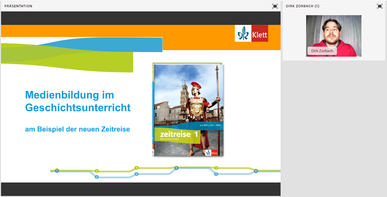Click the DIRK ZORBACH (1) panel title
The height and width of the screenshot is (197, 387).
click(303, 6)
